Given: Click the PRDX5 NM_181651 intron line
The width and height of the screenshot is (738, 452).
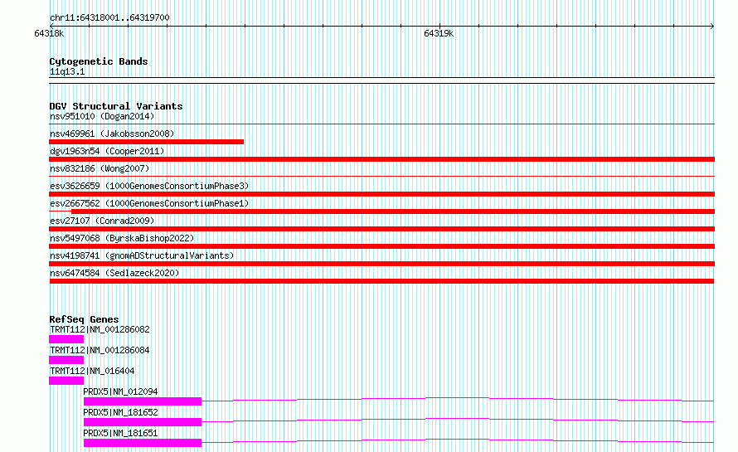Looking at the screenshot, I should [x=458, y=440].
